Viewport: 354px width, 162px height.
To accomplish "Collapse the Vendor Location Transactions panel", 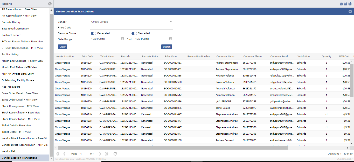I will (x=350, y=12).
